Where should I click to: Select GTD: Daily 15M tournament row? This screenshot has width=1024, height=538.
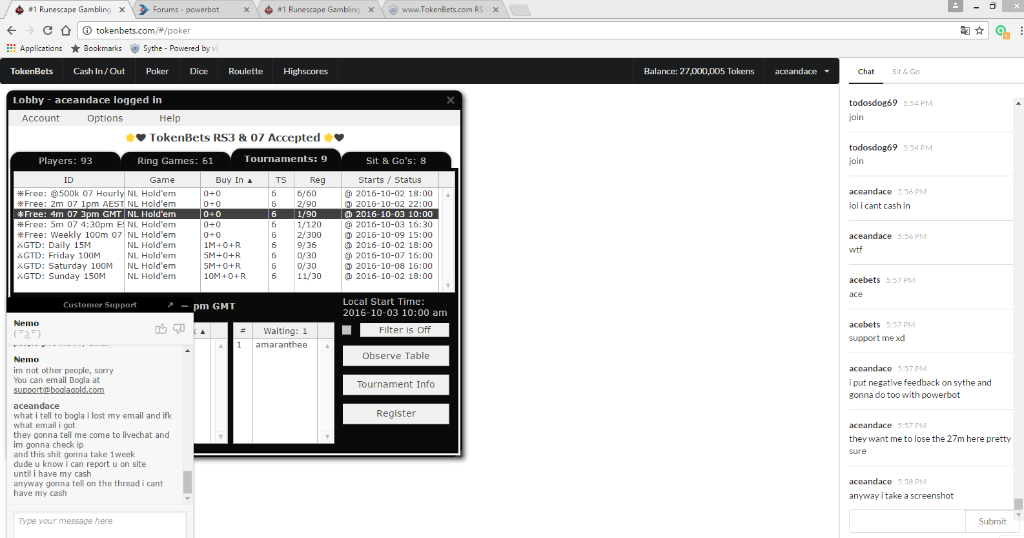226,245
